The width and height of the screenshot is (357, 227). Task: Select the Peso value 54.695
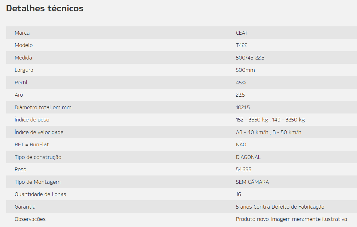(x=244, y=170)
